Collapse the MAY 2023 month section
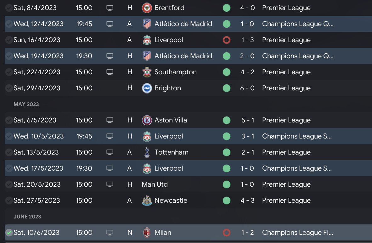This screenshot has height=243, width=372. 26,104
